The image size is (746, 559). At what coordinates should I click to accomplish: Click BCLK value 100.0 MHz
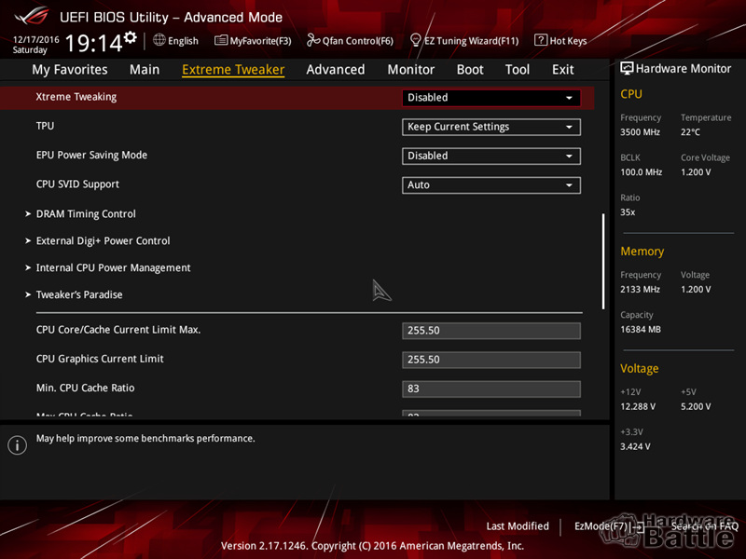pyautogui.click(x=641, y=172)
